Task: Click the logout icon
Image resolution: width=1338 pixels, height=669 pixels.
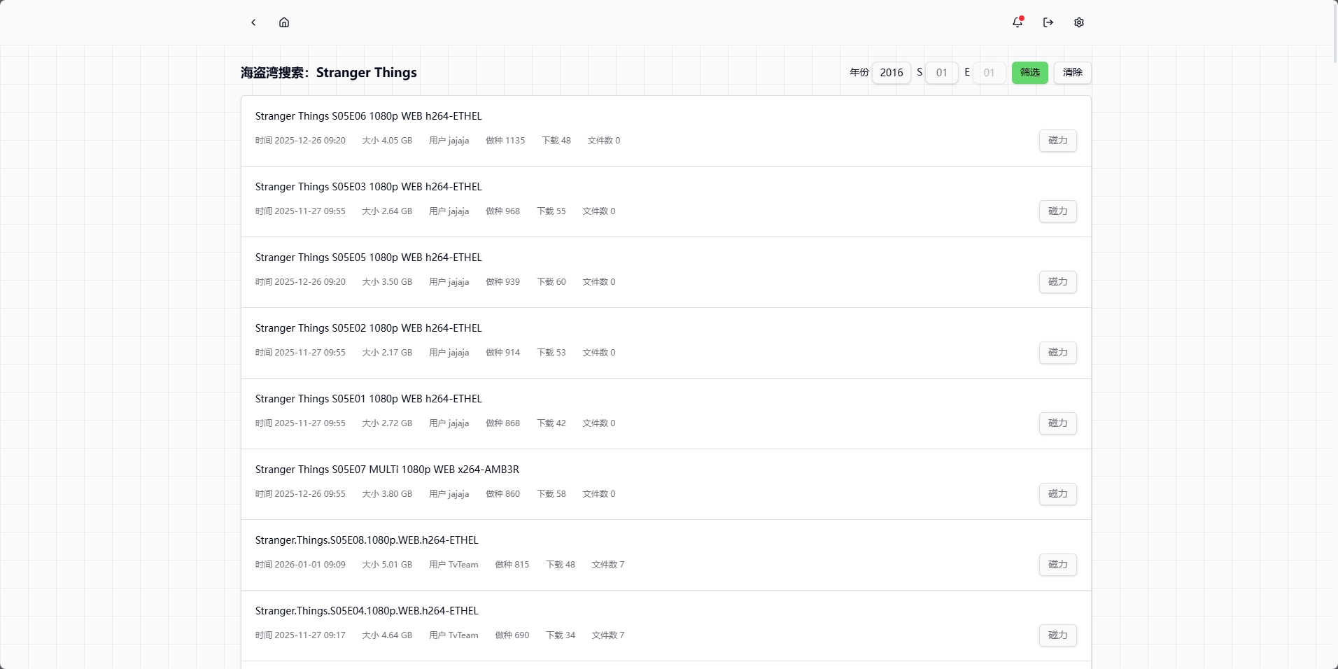Action: pos(1048,22)
